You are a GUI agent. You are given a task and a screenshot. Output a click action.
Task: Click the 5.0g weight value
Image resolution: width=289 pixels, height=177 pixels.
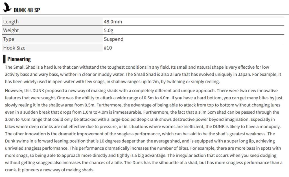click(x=109, y=30)
